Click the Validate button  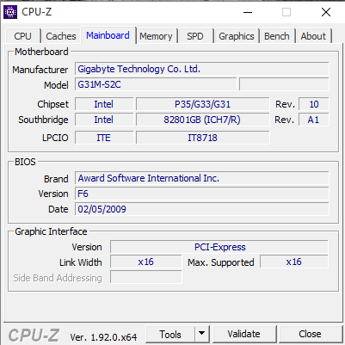click(x=244, y=334)
